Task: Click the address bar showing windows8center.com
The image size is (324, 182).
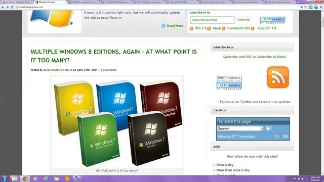Action: tap(157, 7)
